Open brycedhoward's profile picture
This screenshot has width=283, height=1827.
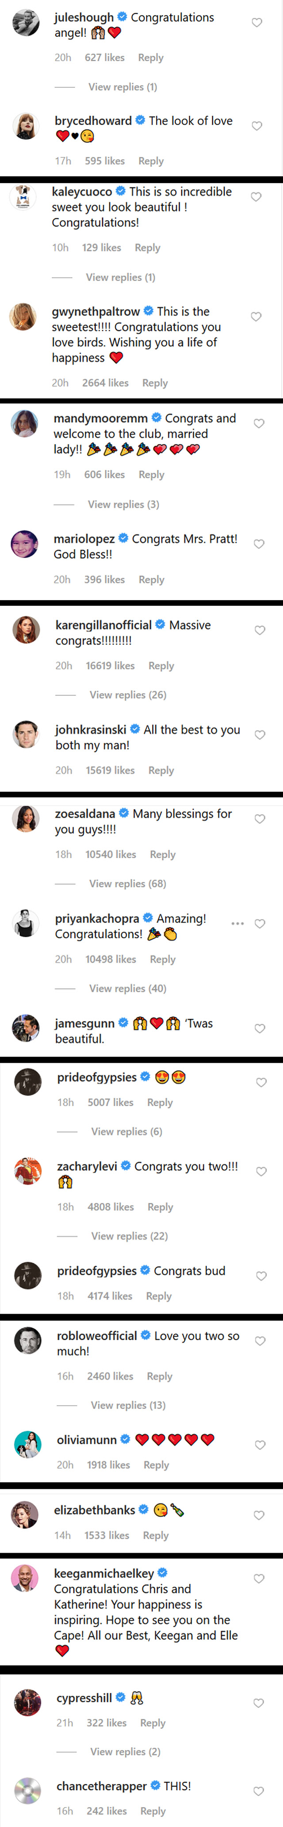pos(26,126)
